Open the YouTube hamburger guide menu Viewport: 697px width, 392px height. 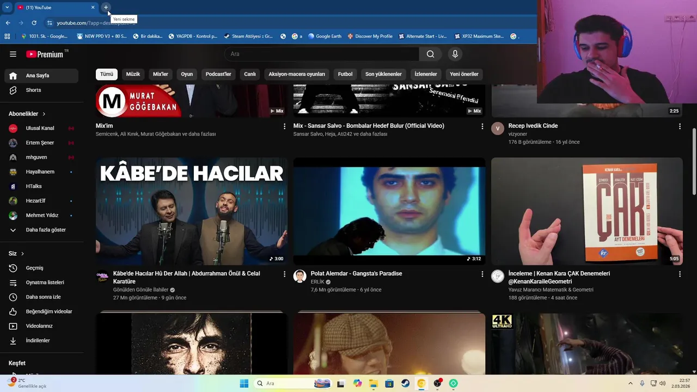click(13, 54)
